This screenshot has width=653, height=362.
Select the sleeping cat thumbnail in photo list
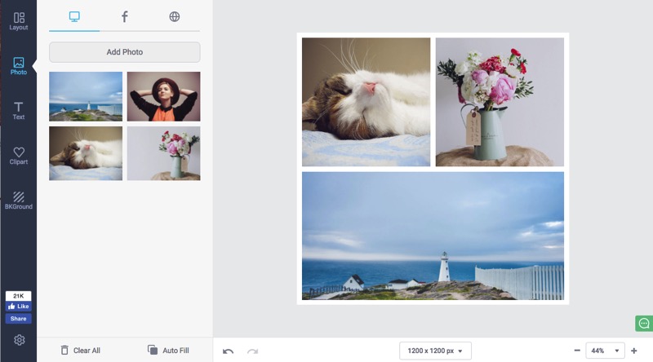[x=86, y=153]
